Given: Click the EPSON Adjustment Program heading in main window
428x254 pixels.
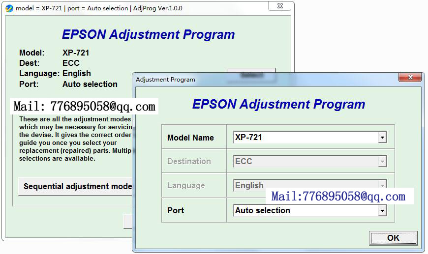Looking at the screenshot, I should [148, 34].
